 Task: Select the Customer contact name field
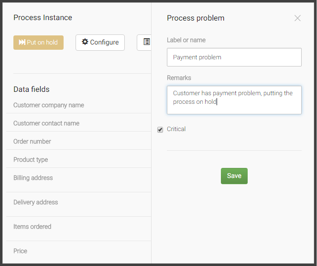click(x=46, y=123)
